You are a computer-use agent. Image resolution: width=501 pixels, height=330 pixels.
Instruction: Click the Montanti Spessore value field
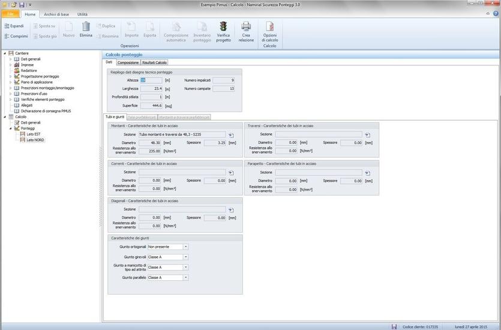[x=215, y=143]
